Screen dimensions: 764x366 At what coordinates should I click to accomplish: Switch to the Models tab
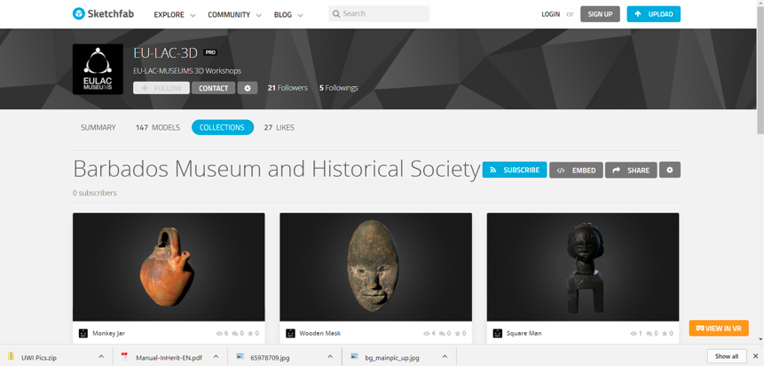point(158,127)
